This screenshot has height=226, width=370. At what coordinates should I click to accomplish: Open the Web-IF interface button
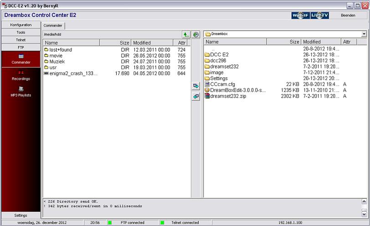(301, 15)
